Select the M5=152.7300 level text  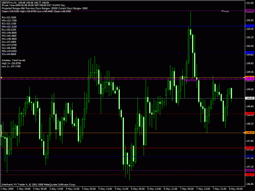pyautogui.click(x=9, y=21)
